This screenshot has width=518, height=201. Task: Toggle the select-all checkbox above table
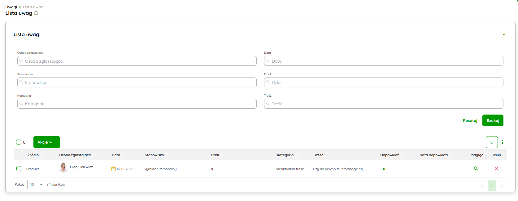[x=19, y=142]
